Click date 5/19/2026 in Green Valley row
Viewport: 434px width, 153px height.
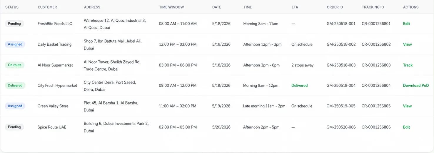221,106
